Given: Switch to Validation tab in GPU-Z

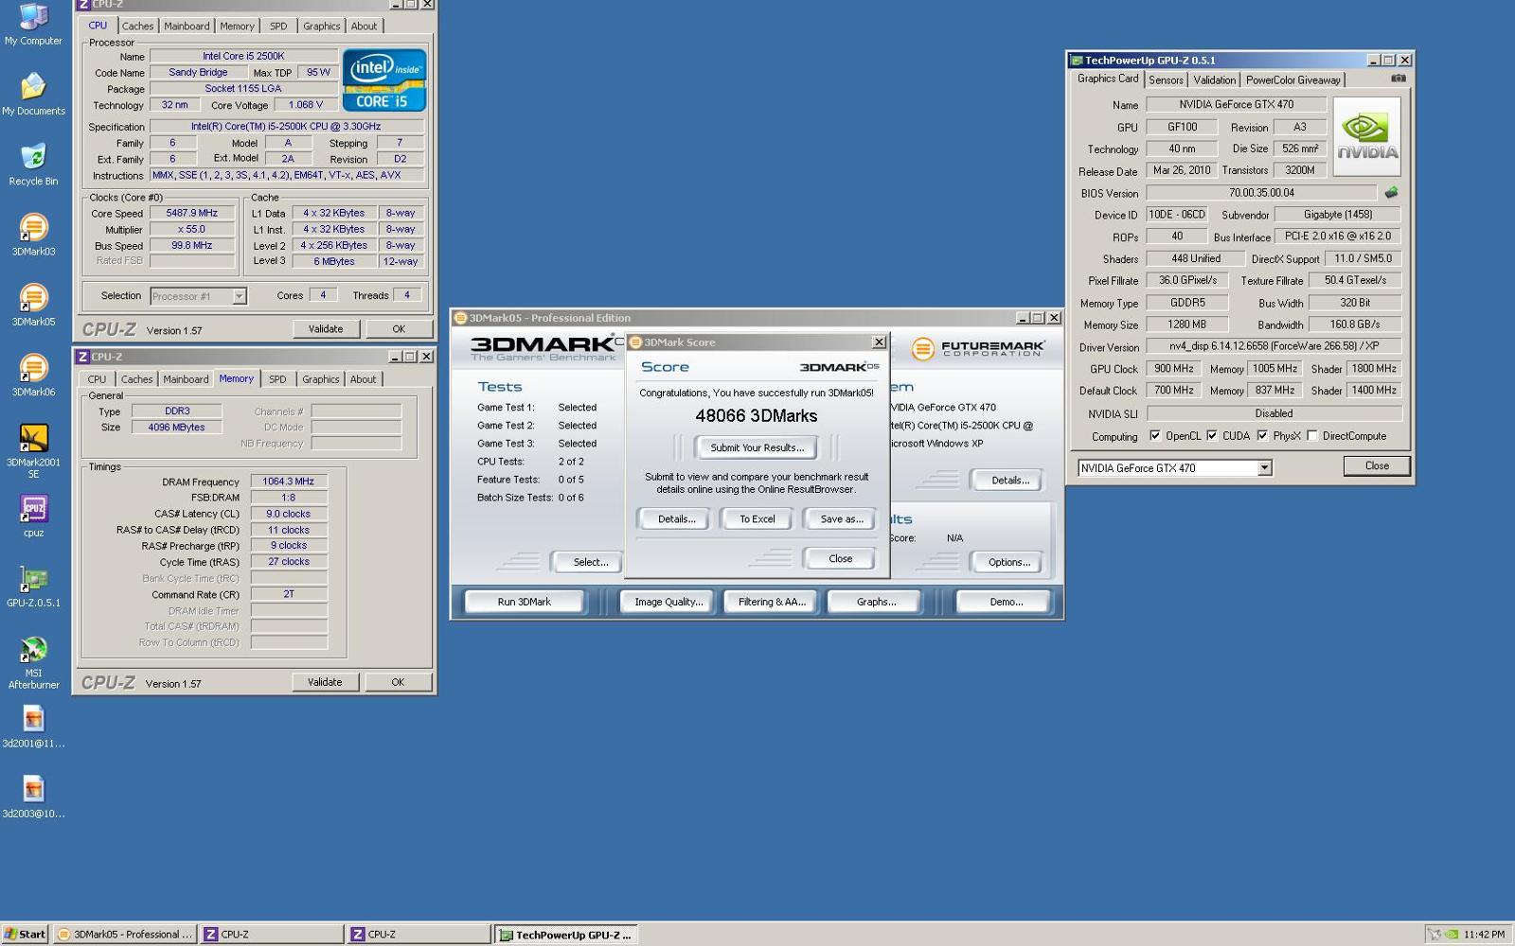Looking at the screenshot, I should (1214, 79).
